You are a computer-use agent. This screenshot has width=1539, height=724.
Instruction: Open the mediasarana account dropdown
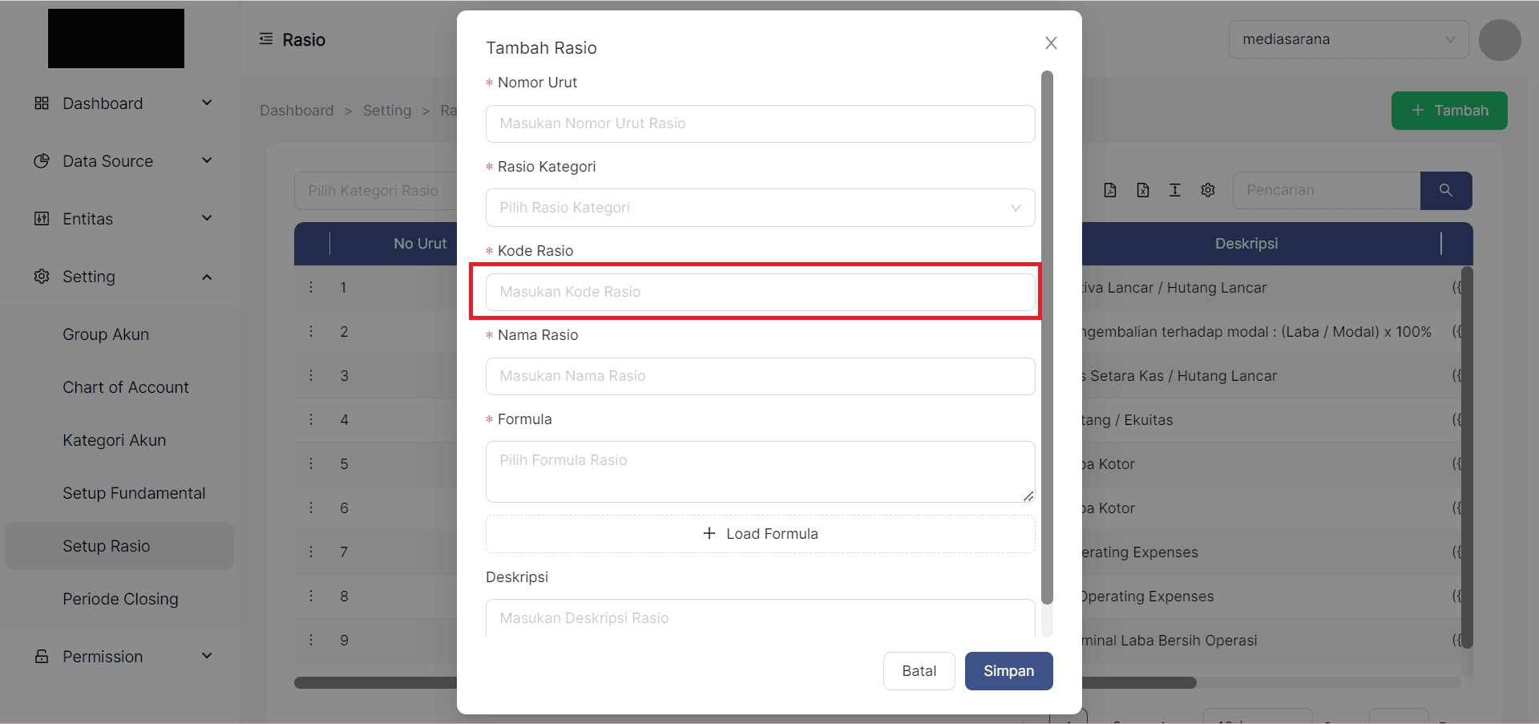[1348, 39]
